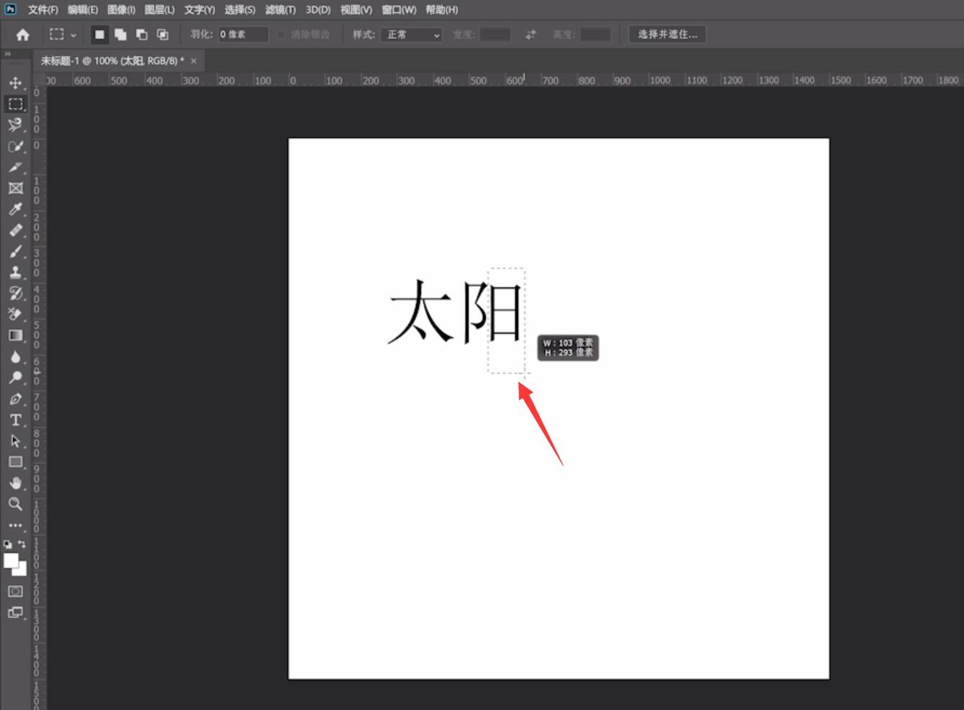
Task: Open the 选择(S) menu
Action: coord(240,9)
